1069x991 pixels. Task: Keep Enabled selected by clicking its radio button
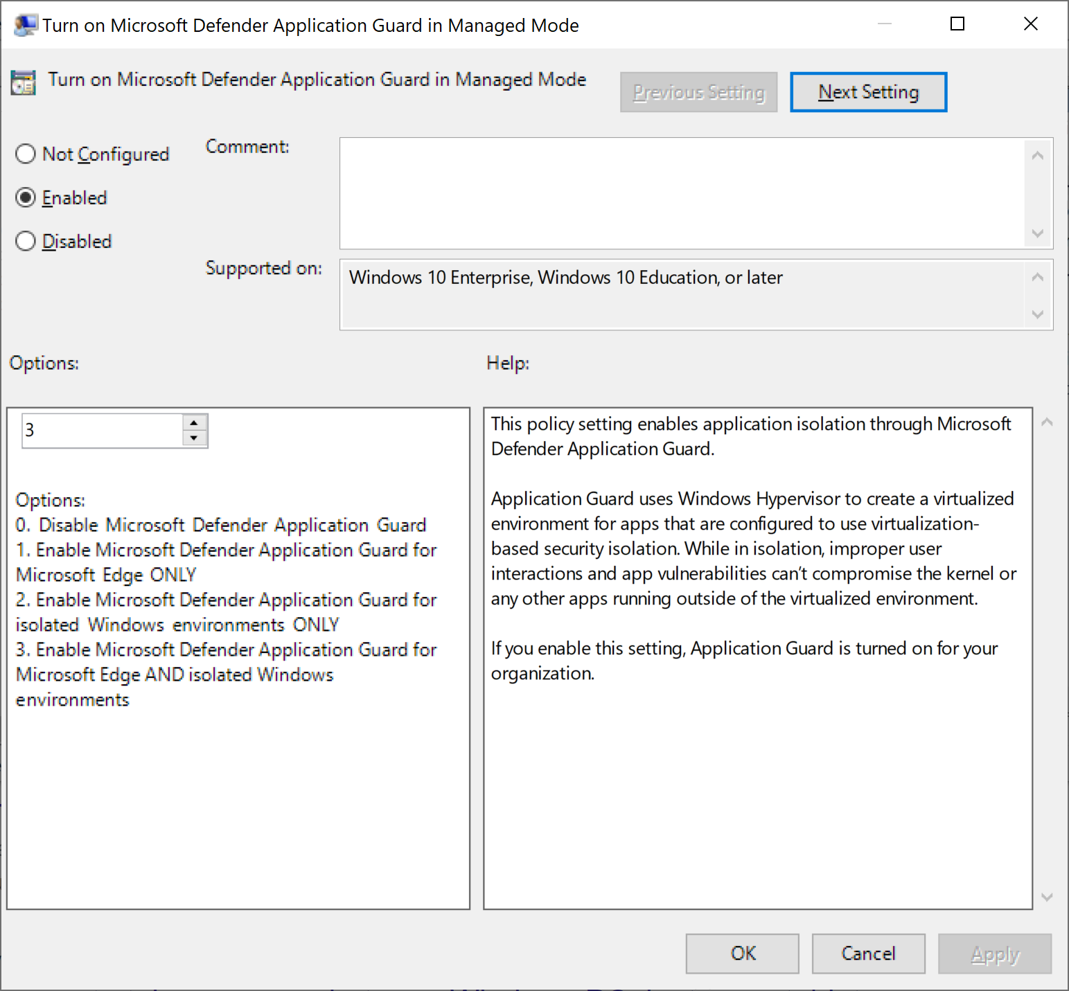pyautogui.click(x=25, y=197)
